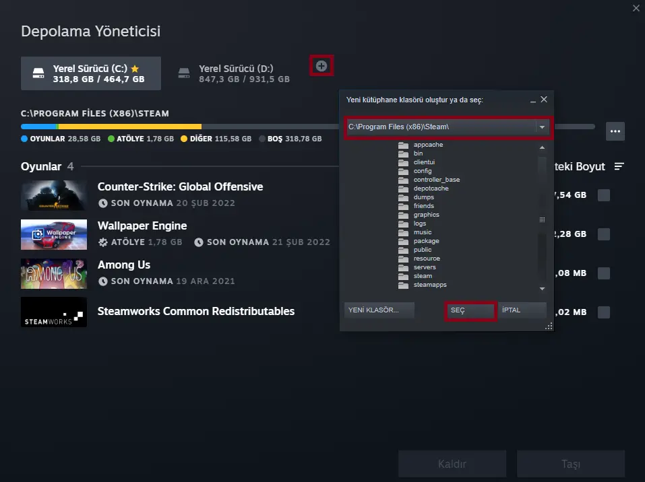Click the appcache folder icon

click(x=403, y=145)
